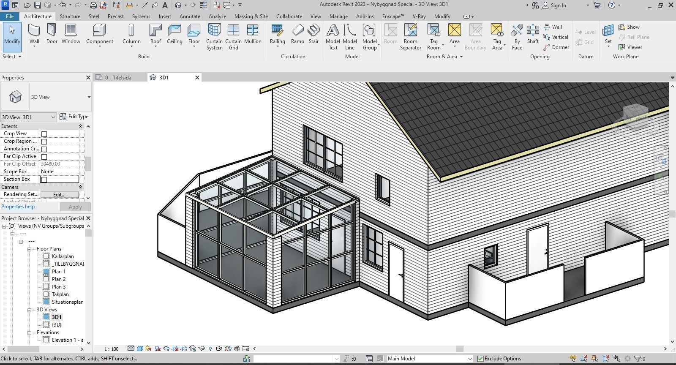Toggle the Crop View checkbox
The height and width of the screenshot is (365, 676).
(44, 134)
